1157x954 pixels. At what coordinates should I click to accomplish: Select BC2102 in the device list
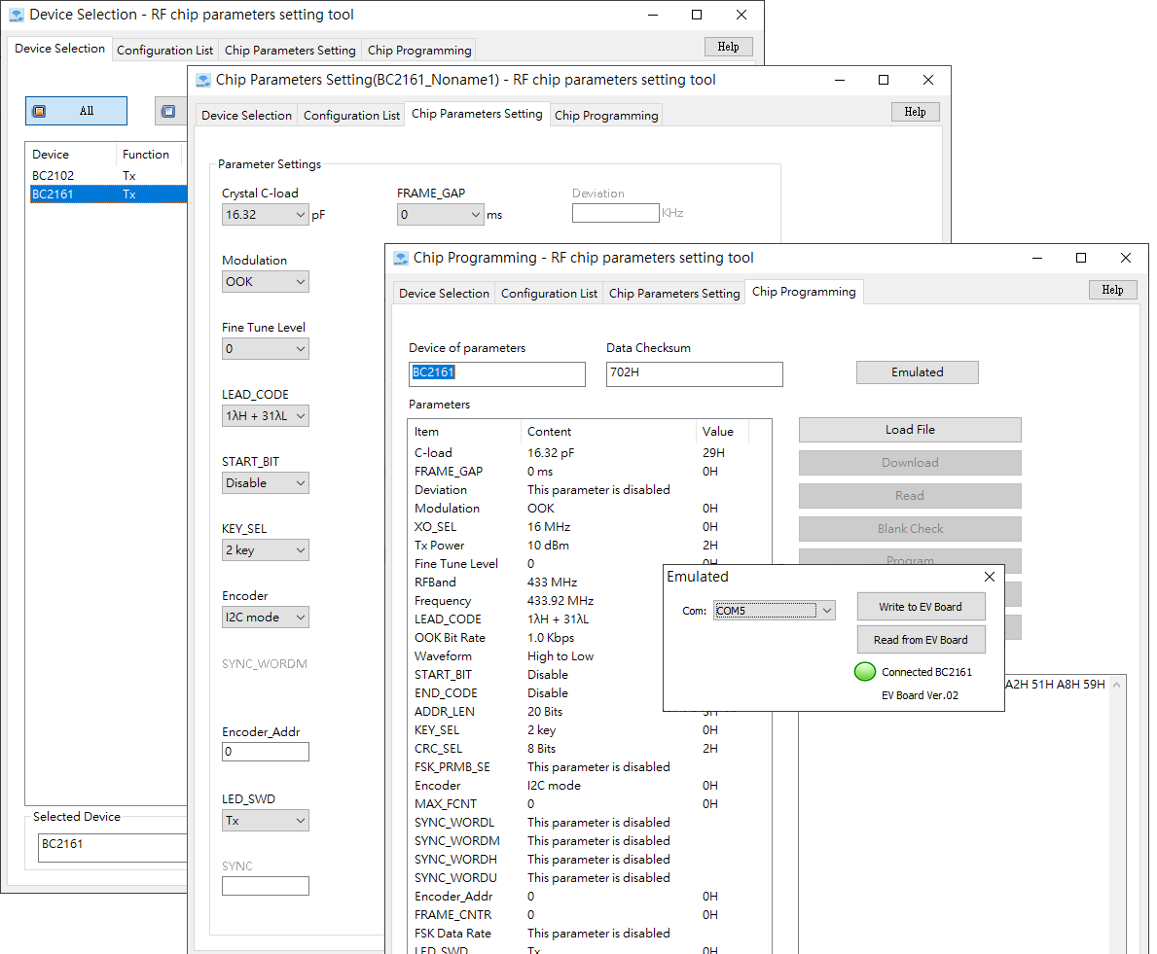pyautogui.click(x=54, y=176)
